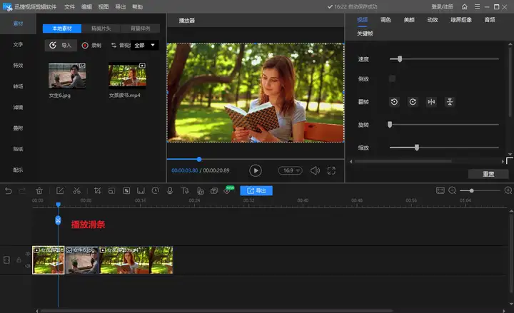The width and height of the screenshot is (514, 313).
Task: Delete the selected clip with trash icon
Action: 39,191
